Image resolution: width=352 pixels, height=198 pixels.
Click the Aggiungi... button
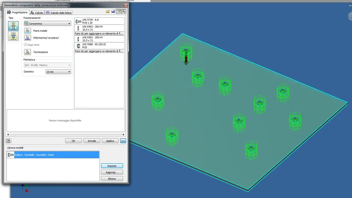coord(112,172)
